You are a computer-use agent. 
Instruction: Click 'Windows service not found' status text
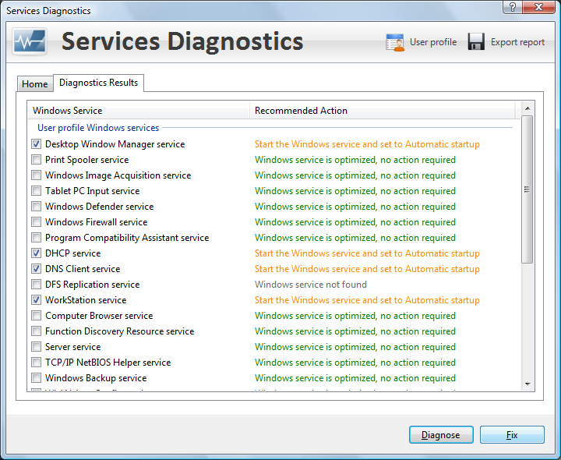pos(311,285)
